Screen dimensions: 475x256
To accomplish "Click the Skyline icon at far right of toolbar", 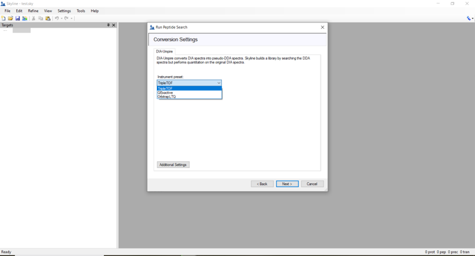I will click(469, 18).
